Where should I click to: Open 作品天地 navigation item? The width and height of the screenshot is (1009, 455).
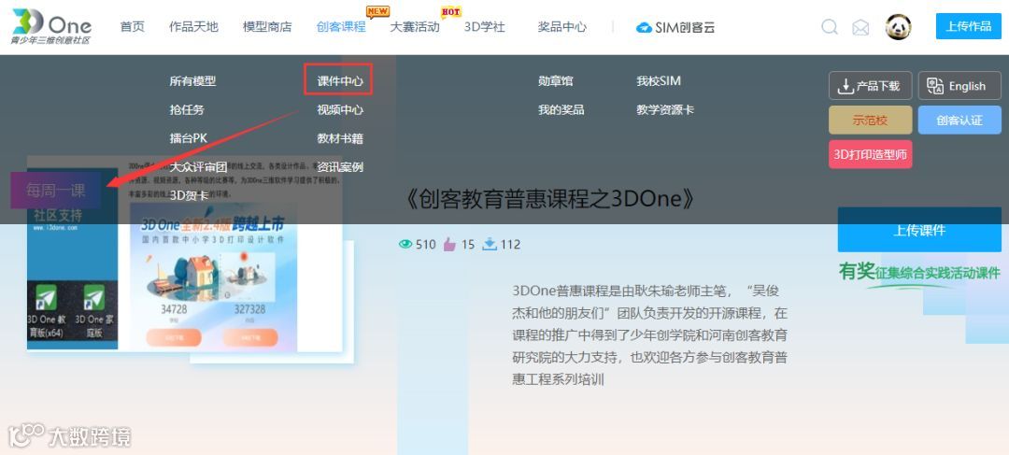[193, 27]
